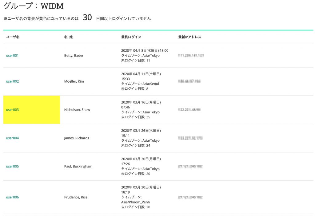Click the highlighted user003 link

click(12, 110)
